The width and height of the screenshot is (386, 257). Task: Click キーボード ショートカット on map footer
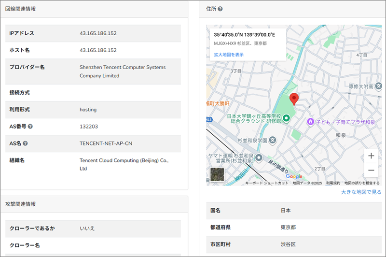coord(267,183)
